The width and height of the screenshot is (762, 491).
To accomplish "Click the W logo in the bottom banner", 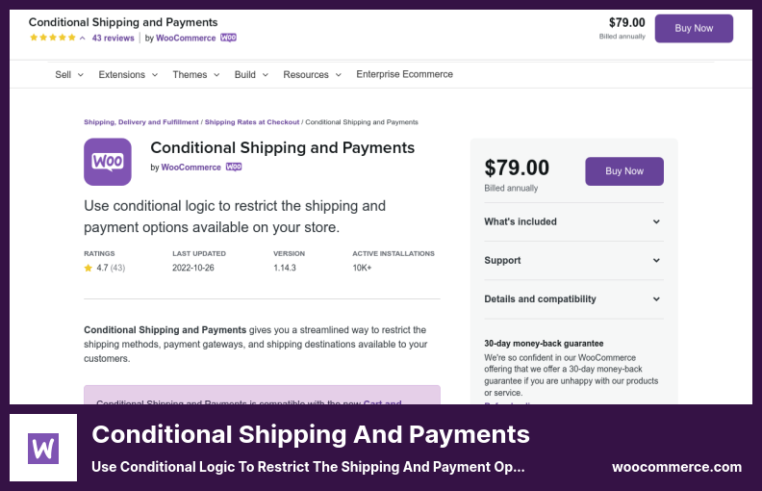I will point(43,448).
